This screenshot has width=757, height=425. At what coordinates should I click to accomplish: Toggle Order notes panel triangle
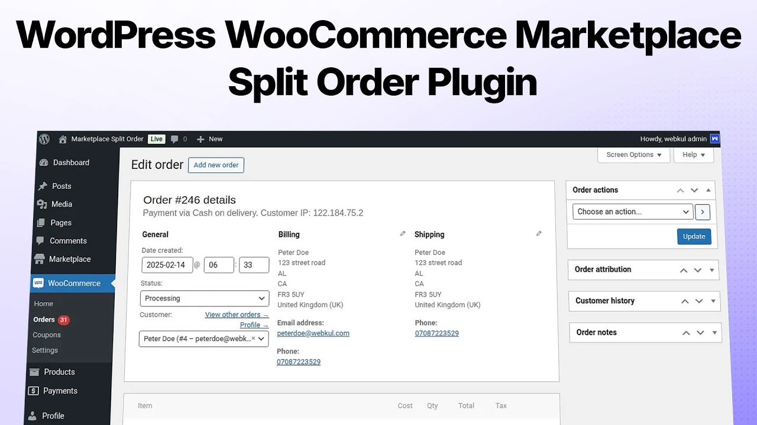pyautogui.click(x=714, y=333)
